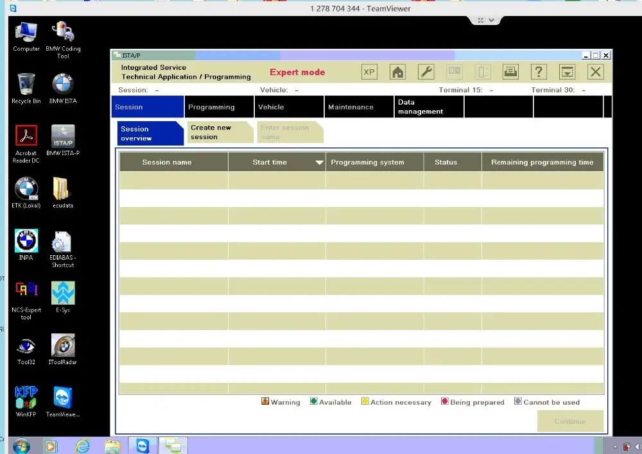Click the Warning legend icon

[265, 401]
